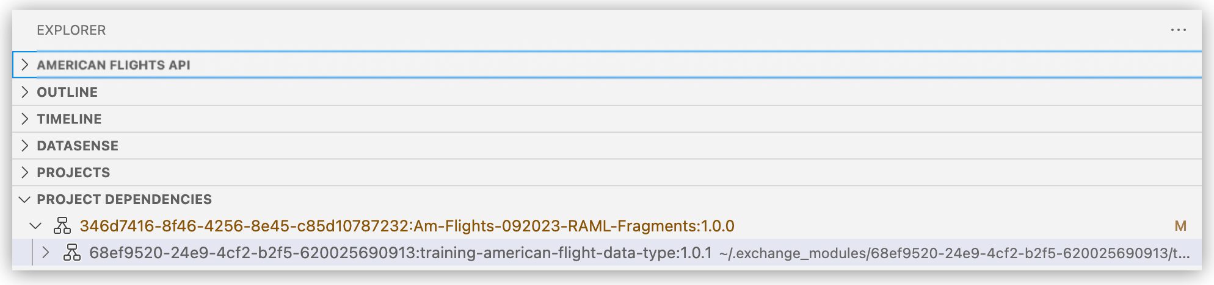Click the dependency icon beside Am-Flights-092023-RAML-Fragments
The image size is (1214, 285).
(x=62, y=226)
